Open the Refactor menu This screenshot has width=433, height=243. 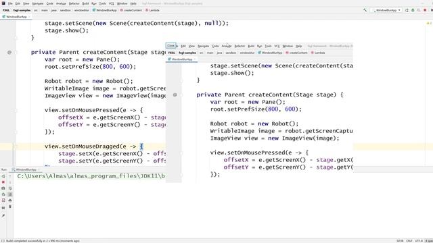[x=74, y=3]
